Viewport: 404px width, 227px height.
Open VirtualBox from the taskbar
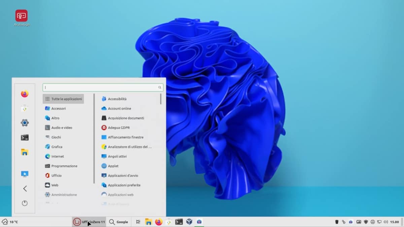point(189,222)
